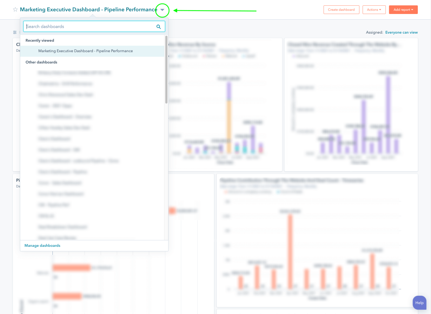The width and height of the screenshot is (431, 314).
Task: Choose the first dashboard under Other dashboards
Action: [x=74, y=73]
